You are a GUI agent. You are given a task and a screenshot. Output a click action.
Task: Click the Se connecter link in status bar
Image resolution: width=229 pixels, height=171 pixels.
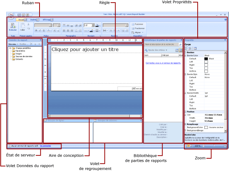coord(46,146)
